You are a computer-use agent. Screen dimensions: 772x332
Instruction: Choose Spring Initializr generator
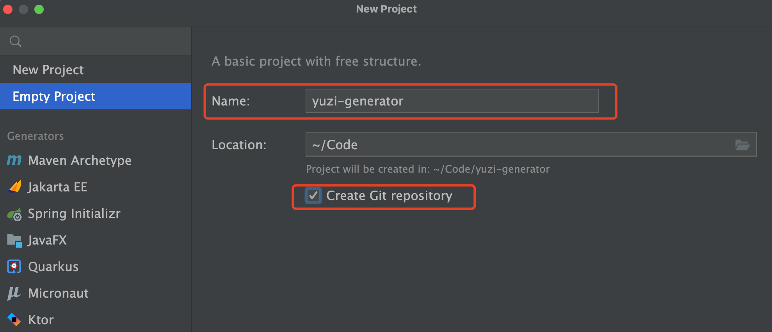coord(74,214)
